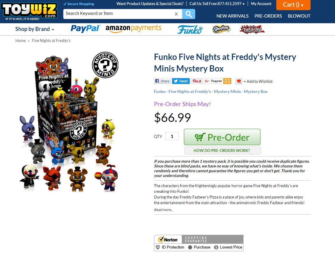Tweet this product on Twitter

(x=181, y=81)
